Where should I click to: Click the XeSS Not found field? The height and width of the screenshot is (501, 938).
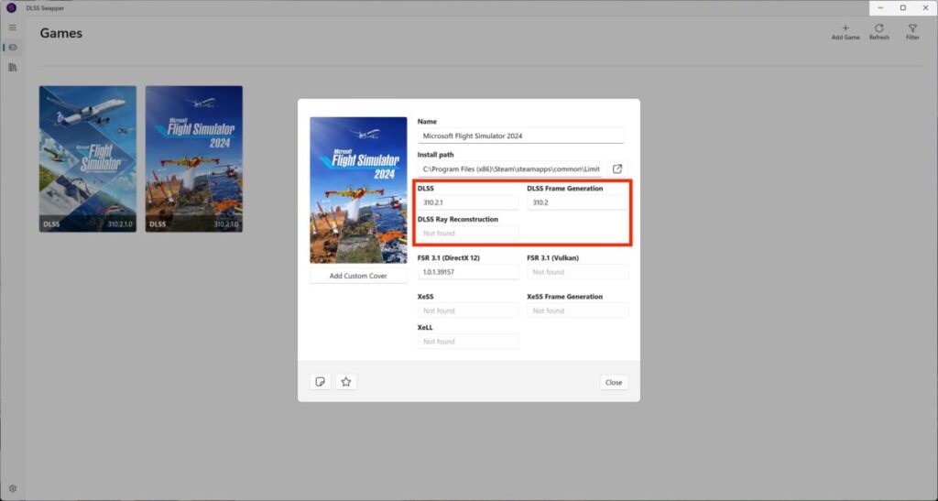tap(468, 310)
